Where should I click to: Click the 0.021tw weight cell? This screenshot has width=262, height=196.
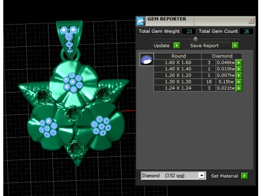tap(226, 88)
